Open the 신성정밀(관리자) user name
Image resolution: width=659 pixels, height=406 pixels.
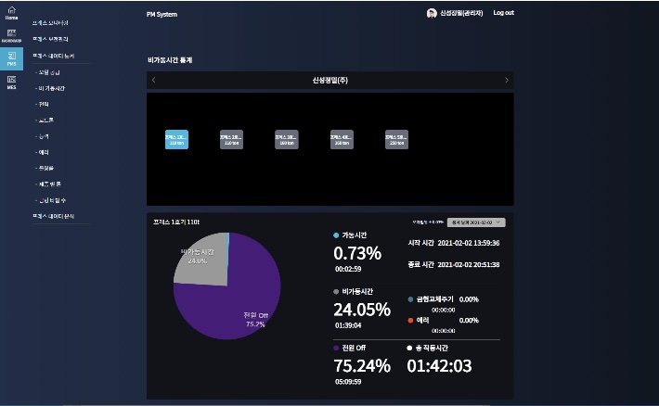[x=461, y=13]
